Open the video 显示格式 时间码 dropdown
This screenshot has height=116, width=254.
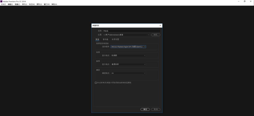128,55
